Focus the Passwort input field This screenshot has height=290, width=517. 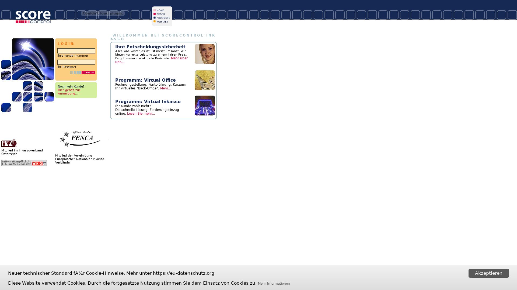coord(76,62)
